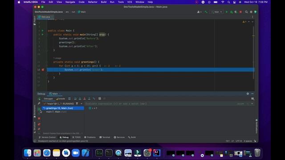Click Step Into icon in debugger toolbar
285x160 pixels.
pos(80,99)
